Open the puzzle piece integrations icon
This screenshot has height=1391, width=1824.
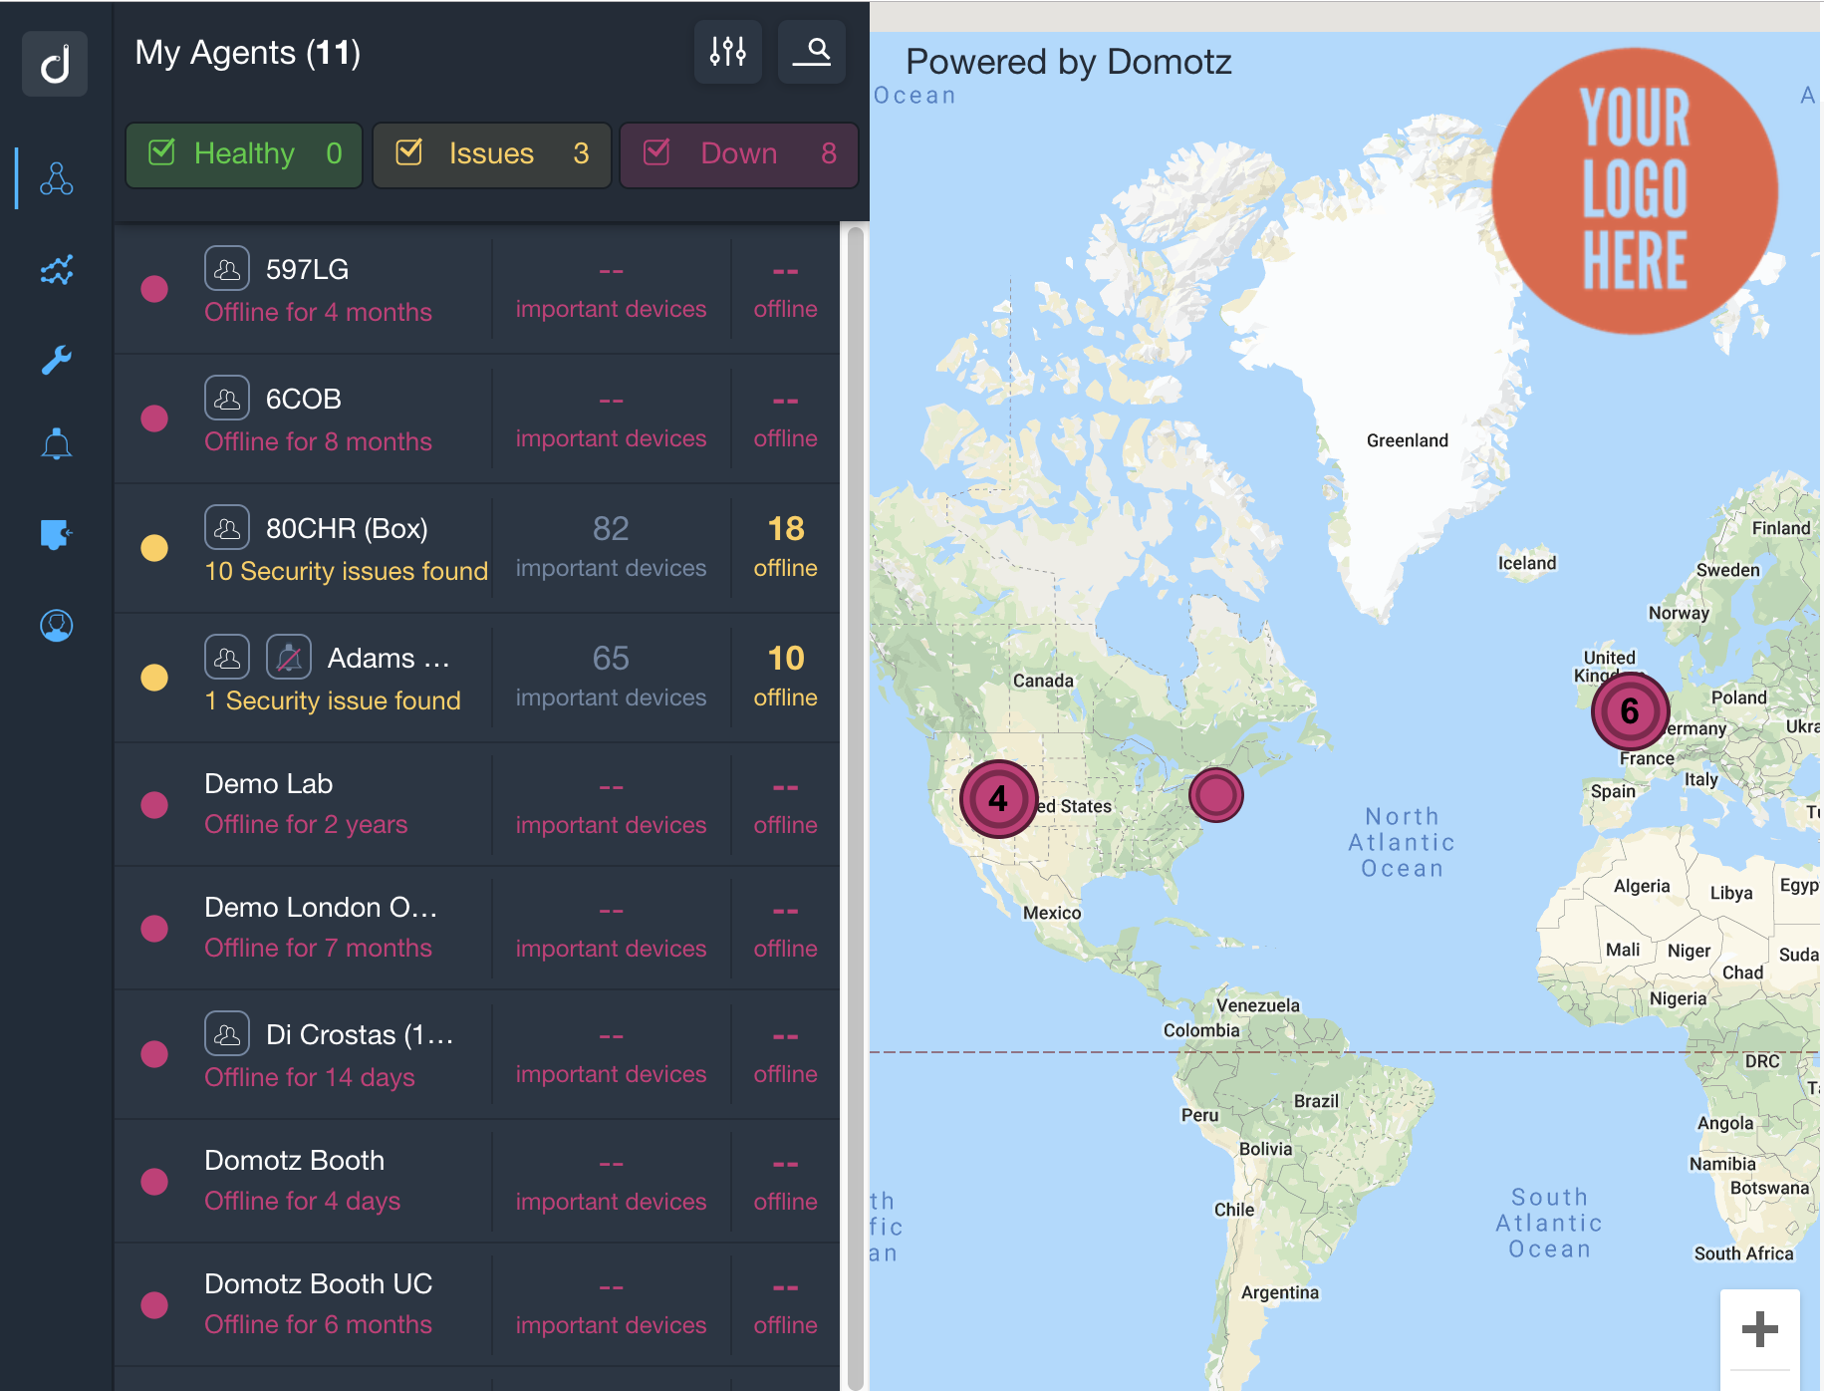[x=56, y=534]
